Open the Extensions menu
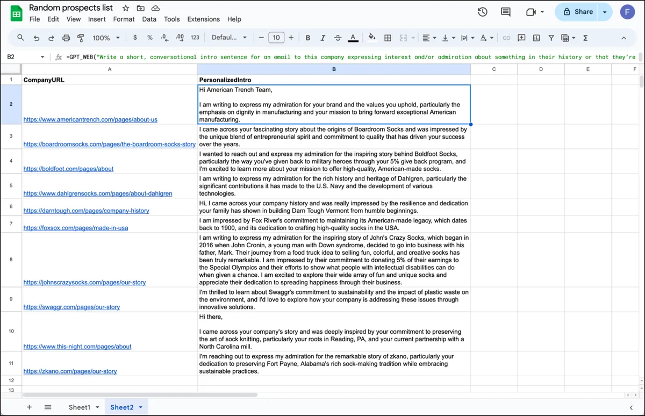Viewport: 645px width, 416px height. click(204, 19)
